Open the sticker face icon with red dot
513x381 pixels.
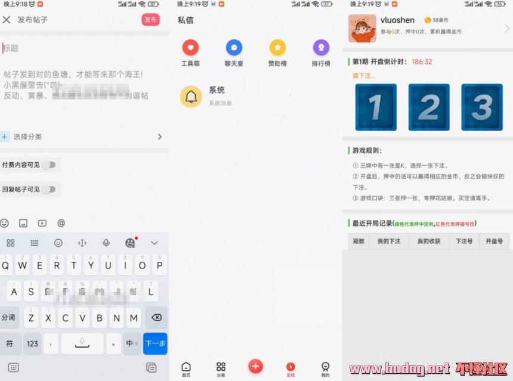coord(130,242)
